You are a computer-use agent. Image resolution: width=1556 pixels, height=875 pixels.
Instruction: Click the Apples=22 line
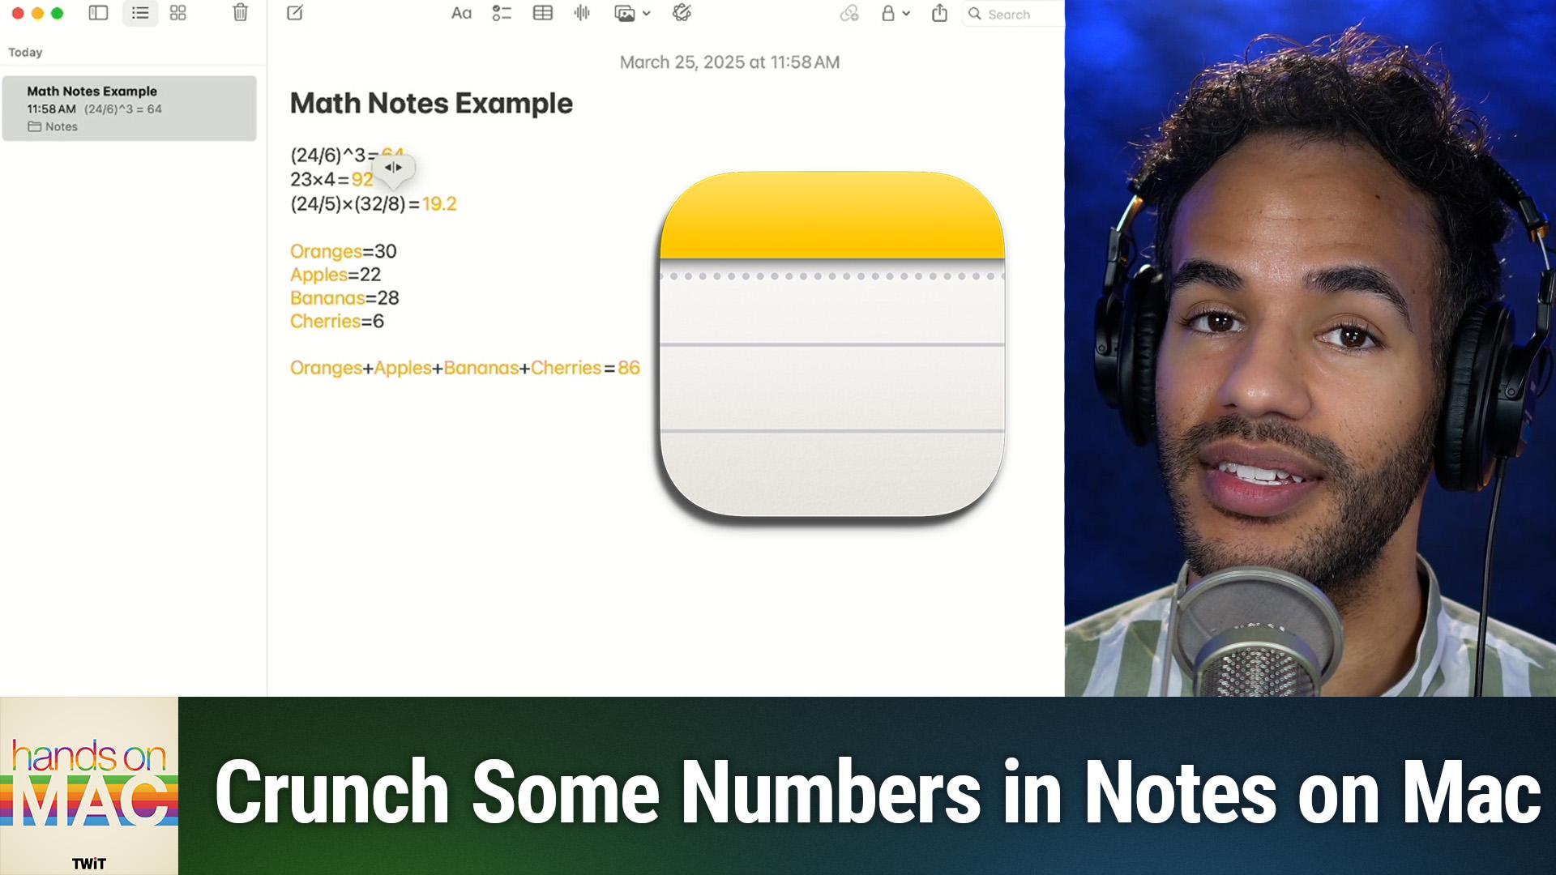point(336,275)
